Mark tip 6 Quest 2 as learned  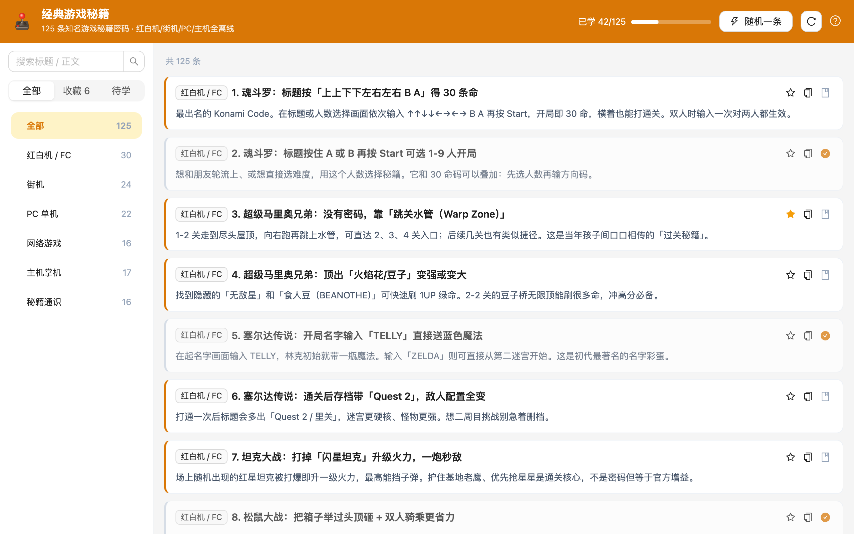coord(825,396)
